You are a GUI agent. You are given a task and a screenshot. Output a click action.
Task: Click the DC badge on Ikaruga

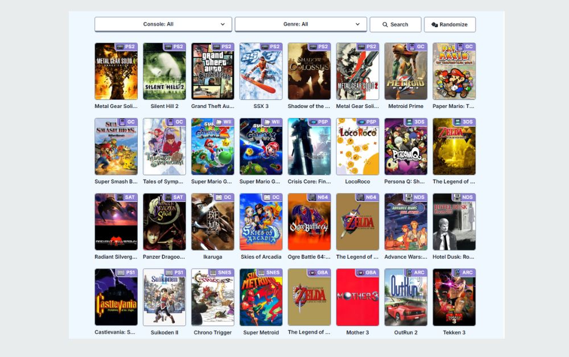(224, 198)
